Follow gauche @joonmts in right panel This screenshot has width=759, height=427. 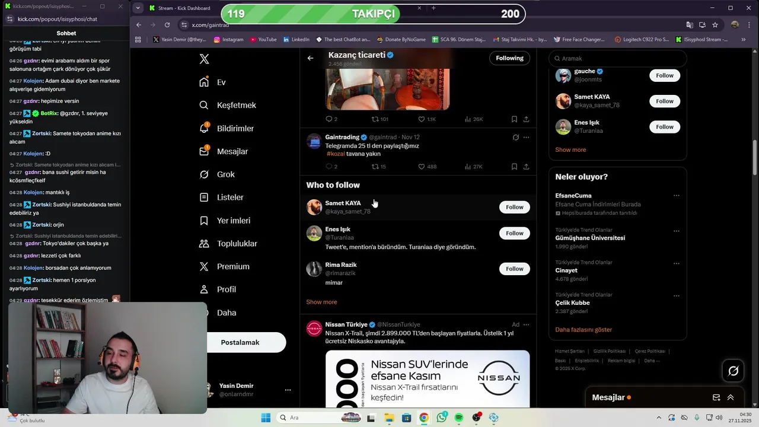tap(665, 75)
